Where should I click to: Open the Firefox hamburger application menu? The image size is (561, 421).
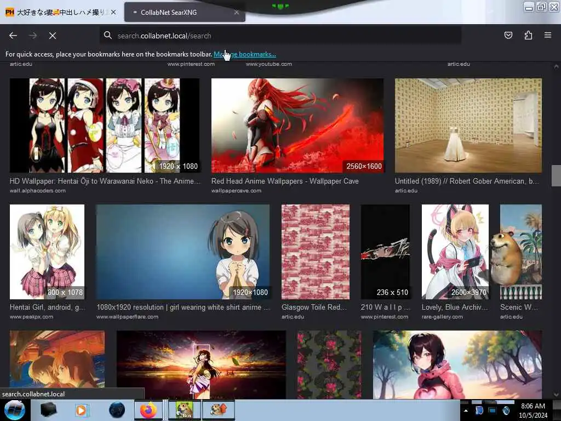pos(548,35)
